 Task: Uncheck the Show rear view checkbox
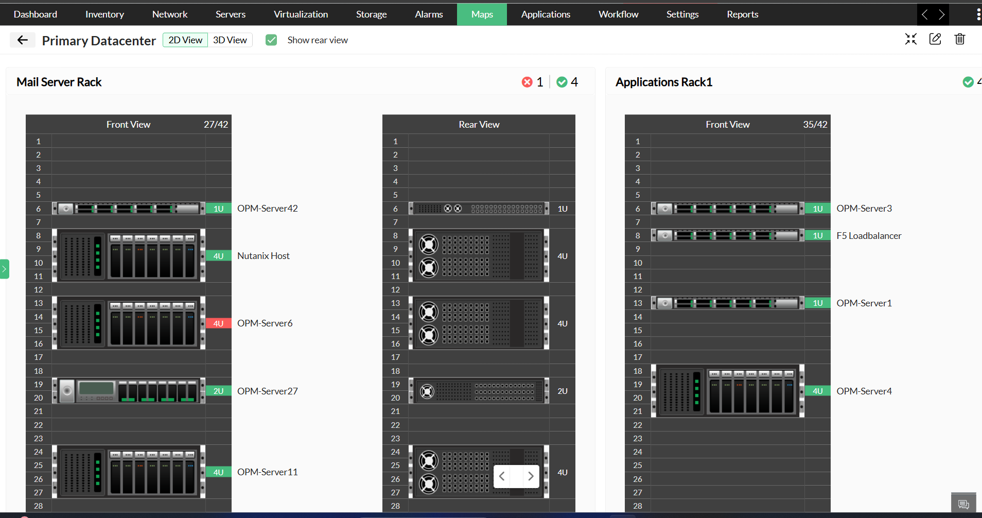pyautogui.click(x=271, y=40)
